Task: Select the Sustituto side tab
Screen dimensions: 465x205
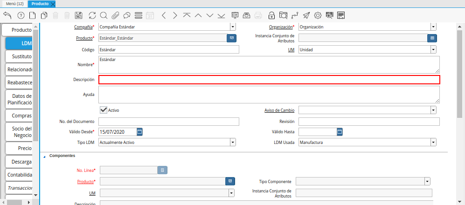Action: 20,56
